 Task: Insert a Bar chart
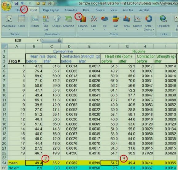click(x=116, y=23)
